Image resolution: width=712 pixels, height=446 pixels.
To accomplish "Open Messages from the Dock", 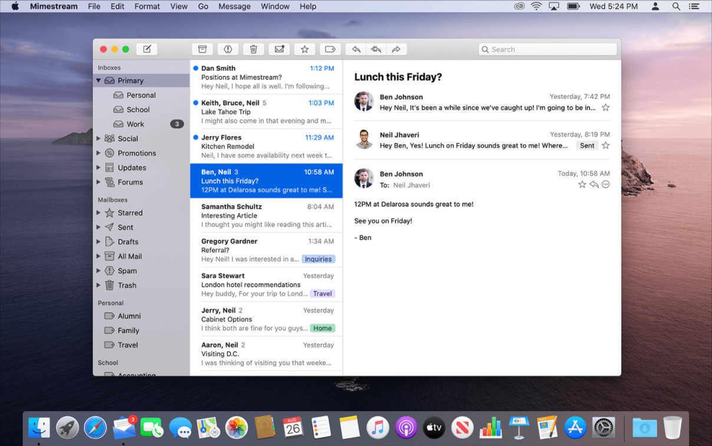I will pyautogui.click(x=180, y=428).
